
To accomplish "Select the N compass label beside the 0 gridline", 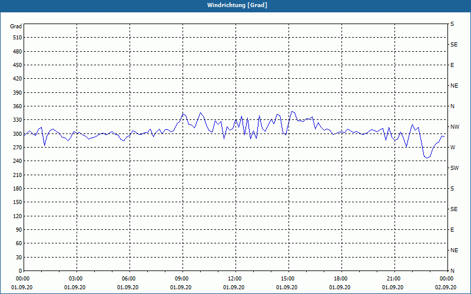I will click(452, 271).
